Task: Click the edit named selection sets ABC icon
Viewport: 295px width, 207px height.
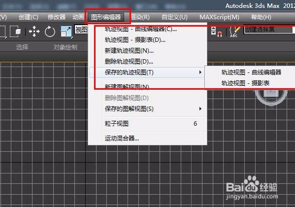Action: click(234, 32)
